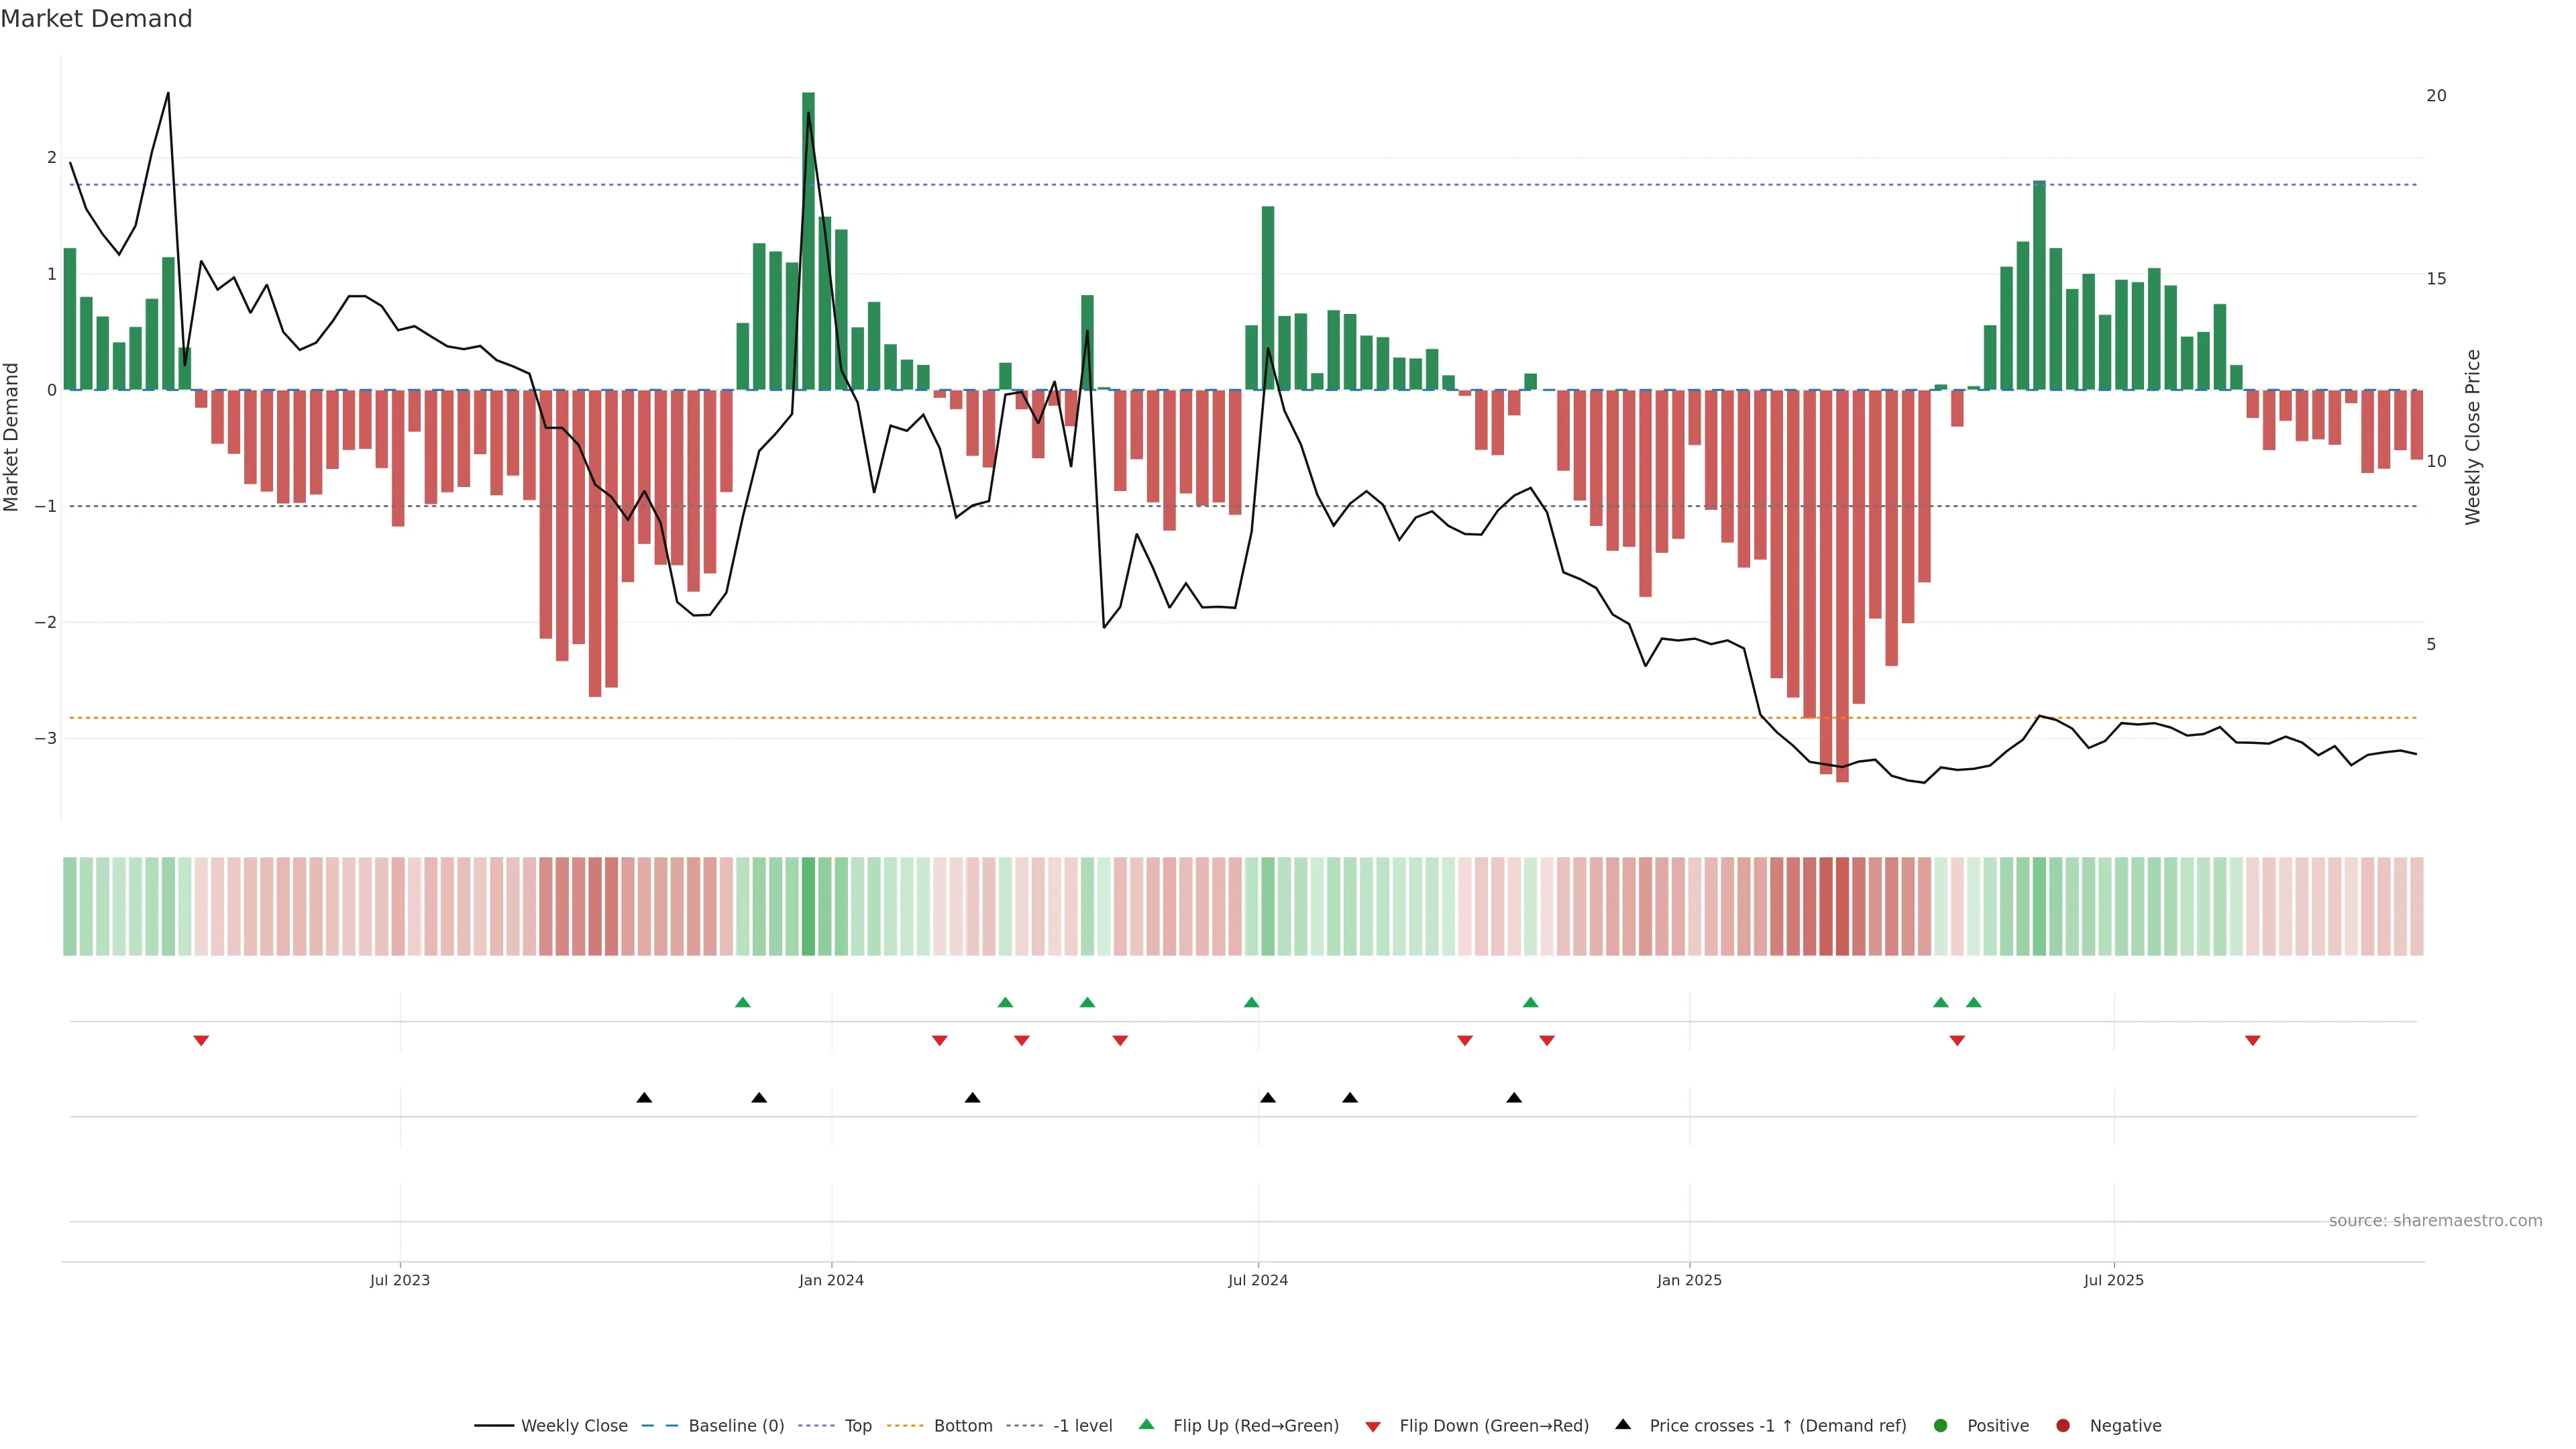The height and width of the screenshot is (1449, 2576).
Task: Click green Flip Up legend triangle icon
Action: [1147, 1425]
